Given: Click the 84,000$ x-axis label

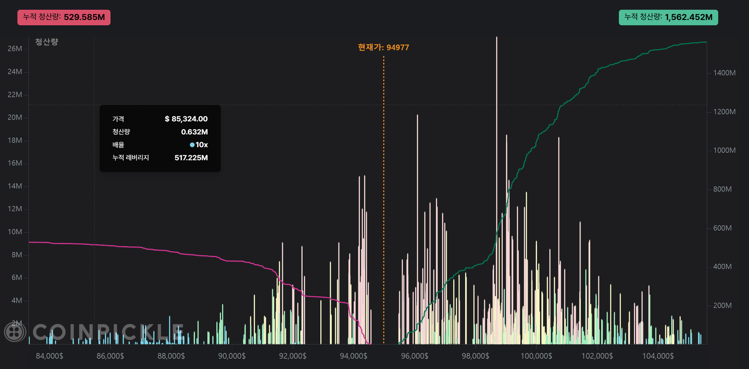Looking at the screenshot, I should tap(49, 356).
